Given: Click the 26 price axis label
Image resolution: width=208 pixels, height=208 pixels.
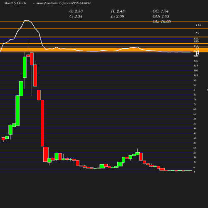Looking at the screenshot, I should [195, 148].
